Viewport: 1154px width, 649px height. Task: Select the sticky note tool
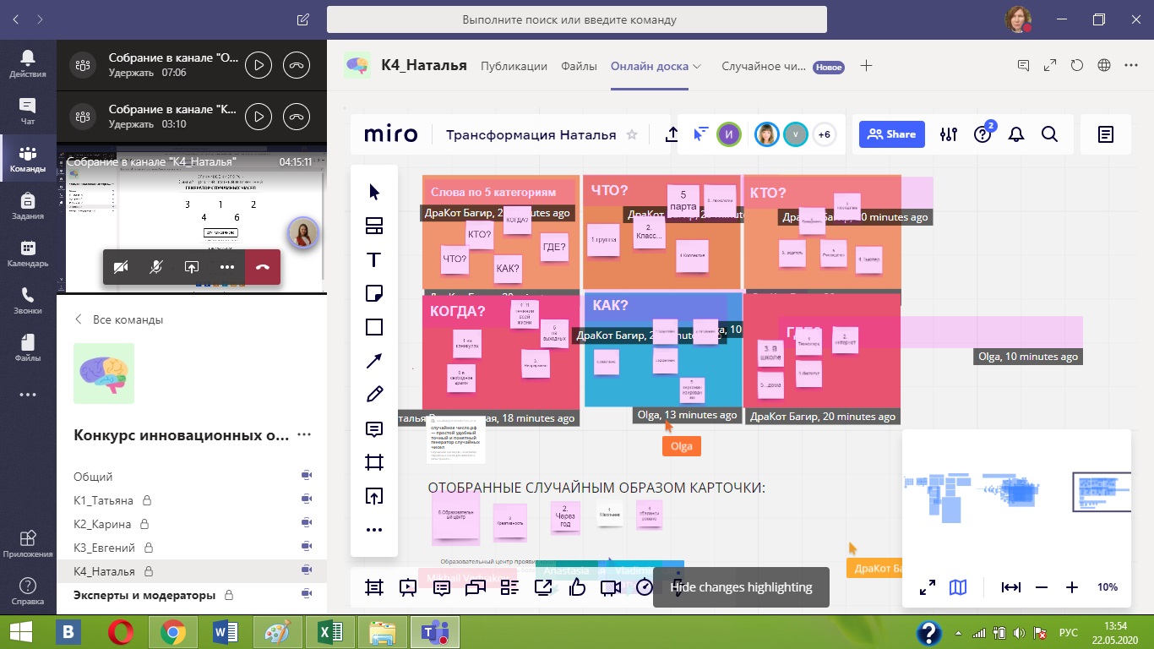coord(374,293)
